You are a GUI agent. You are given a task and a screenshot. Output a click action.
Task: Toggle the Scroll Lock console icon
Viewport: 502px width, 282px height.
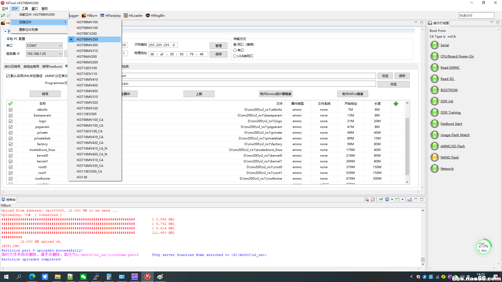tap(373, 199)
